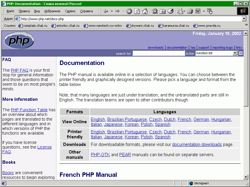Click the 'French PHP Manual' heading
The image size is (250, 187).
tap(88, 174)
